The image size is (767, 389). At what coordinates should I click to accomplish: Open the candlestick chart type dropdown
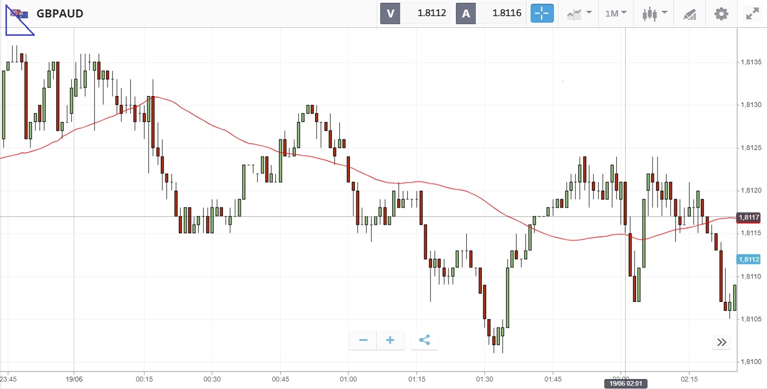click(x=654, y=13)
